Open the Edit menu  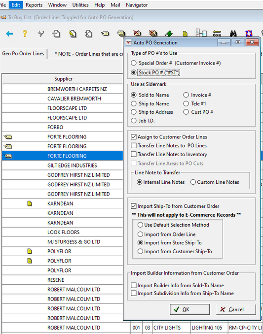pos(16,5)
